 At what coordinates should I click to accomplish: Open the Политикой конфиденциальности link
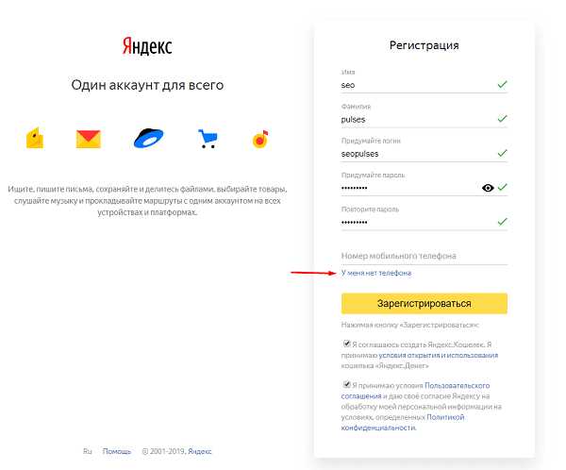point(403,422)
